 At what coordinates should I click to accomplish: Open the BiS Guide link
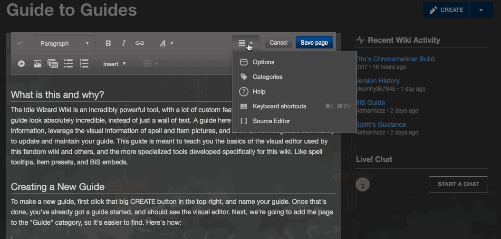click(x=370, y=103)
